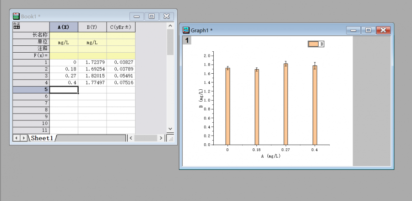
Task: Click the orange legend swatch for B
Action: [313, 44]
